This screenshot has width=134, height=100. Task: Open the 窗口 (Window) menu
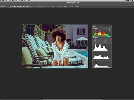pos(25,1)
